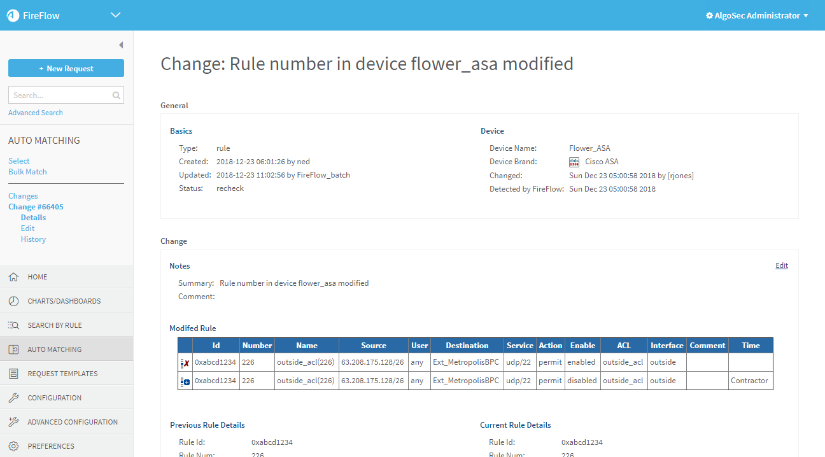
Task: Open the History sub-item of the change
Action: coord(33,239)
